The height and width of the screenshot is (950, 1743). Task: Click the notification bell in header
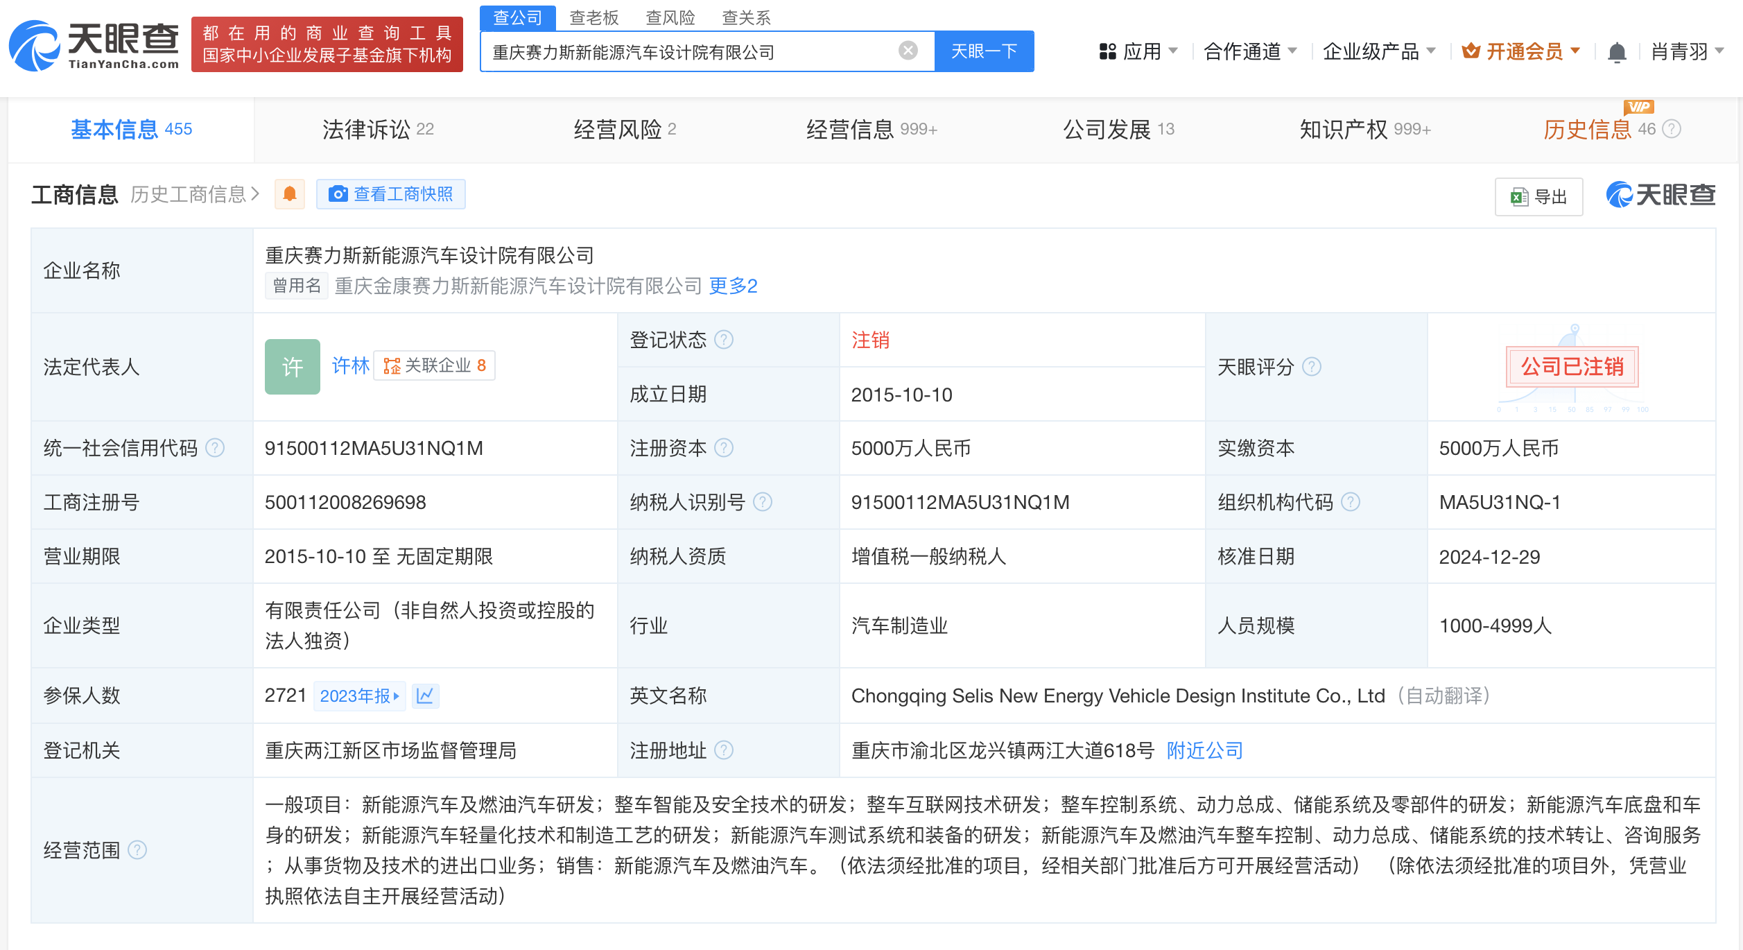tap(1617, 52)
